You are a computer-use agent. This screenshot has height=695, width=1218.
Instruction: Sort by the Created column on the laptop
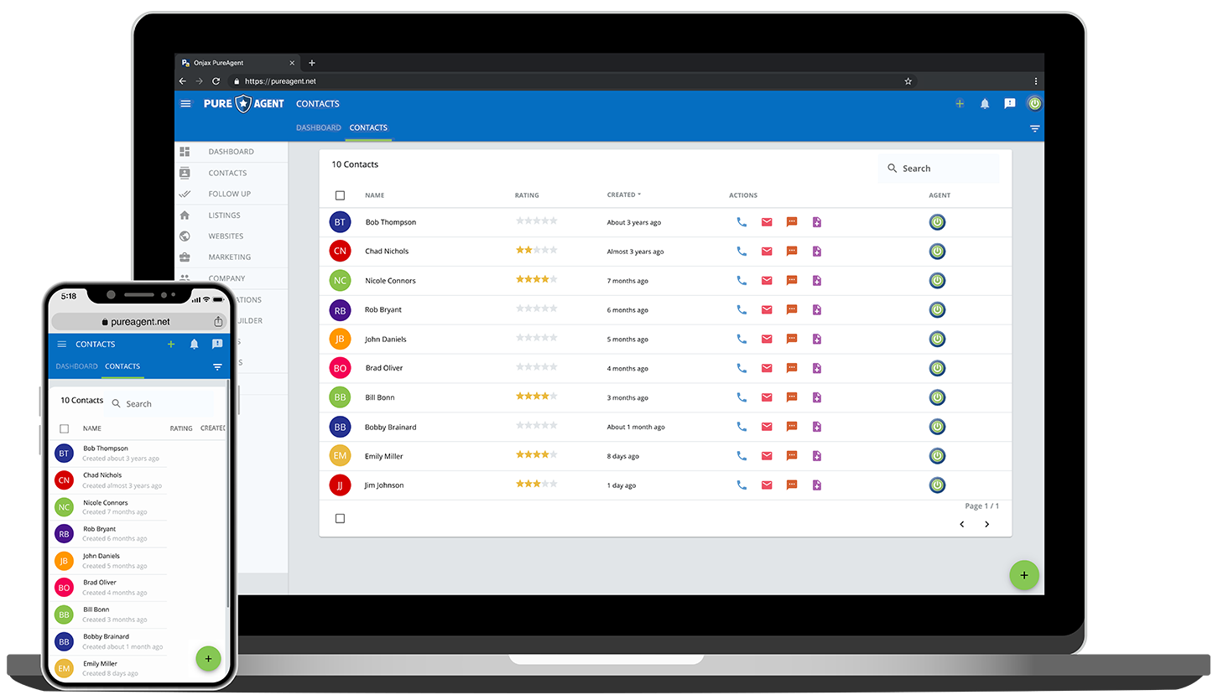coord(624,194)
